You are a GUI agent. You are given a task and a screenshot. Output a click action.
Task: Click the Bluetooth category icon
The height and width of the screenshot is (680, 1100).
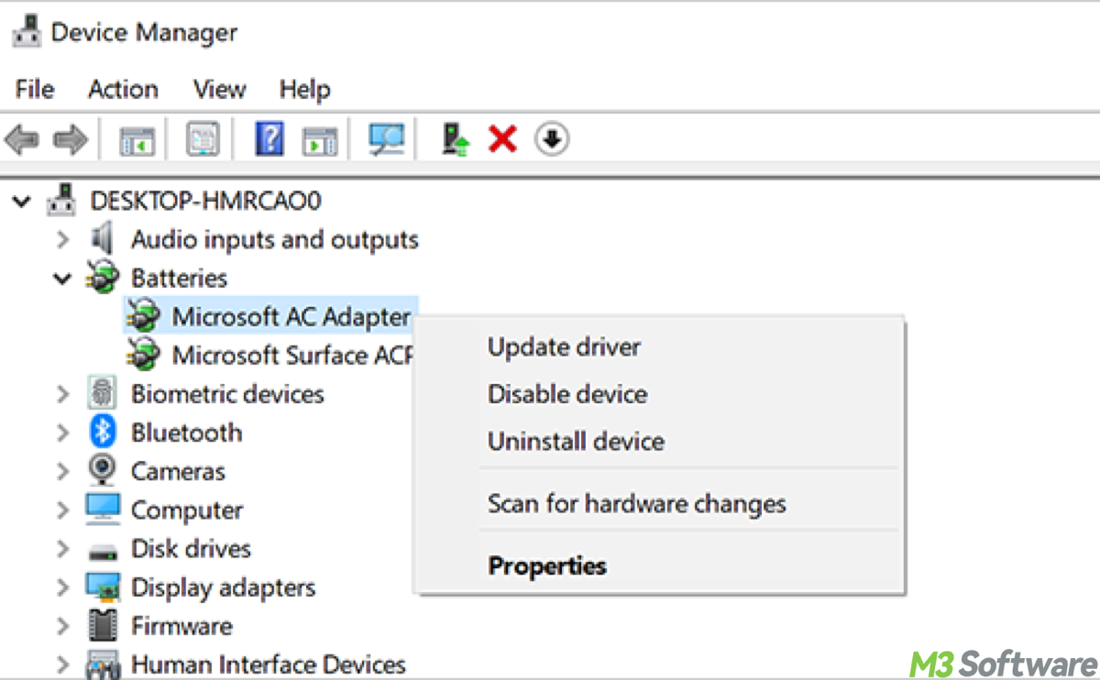[x=103, y=432]
